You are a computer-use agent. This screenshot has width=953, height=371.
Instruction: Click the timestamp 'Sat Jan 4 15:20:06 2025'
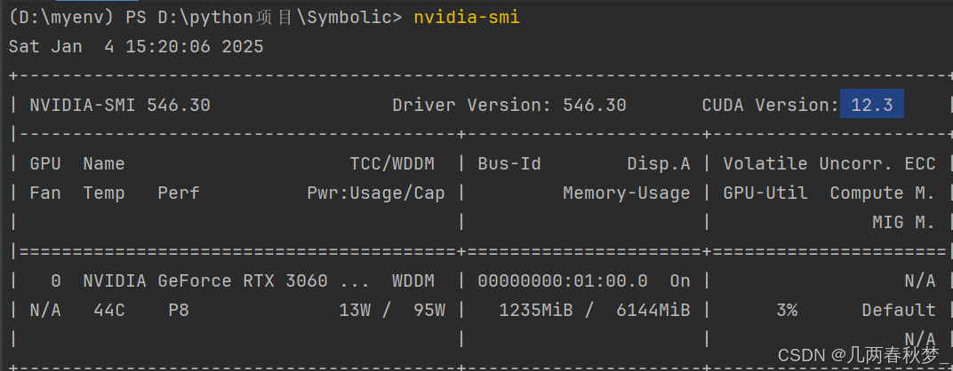click(x=136, y=47)
